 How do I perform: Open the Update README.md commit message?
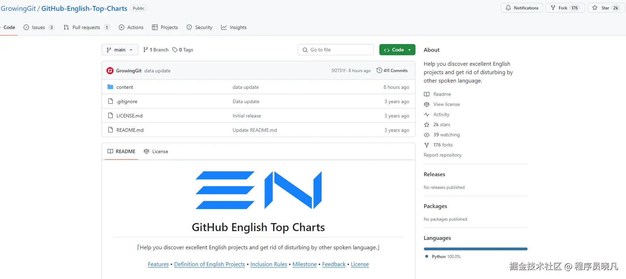(255, 130)
